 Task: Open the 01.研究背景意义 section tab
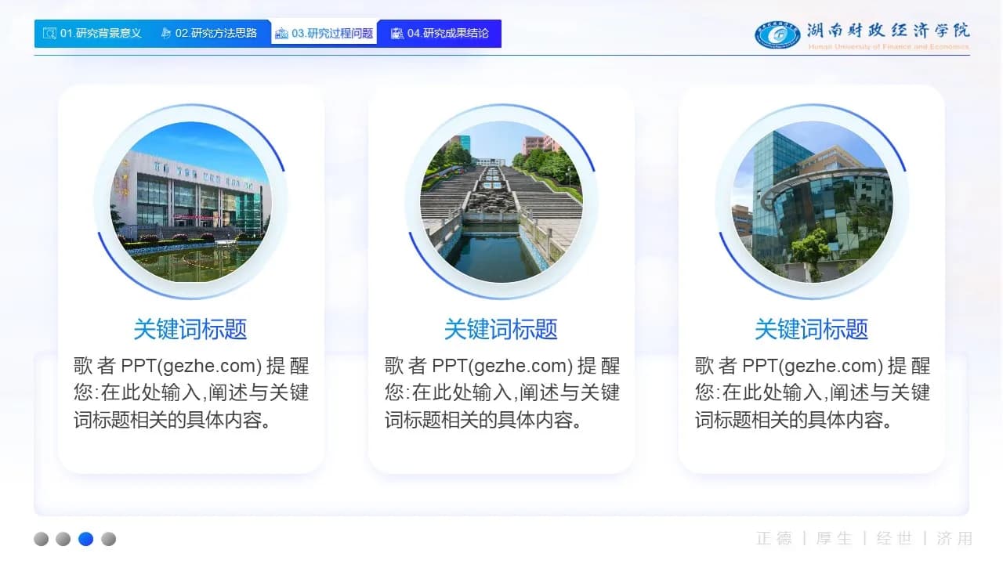tap(92, 34)
